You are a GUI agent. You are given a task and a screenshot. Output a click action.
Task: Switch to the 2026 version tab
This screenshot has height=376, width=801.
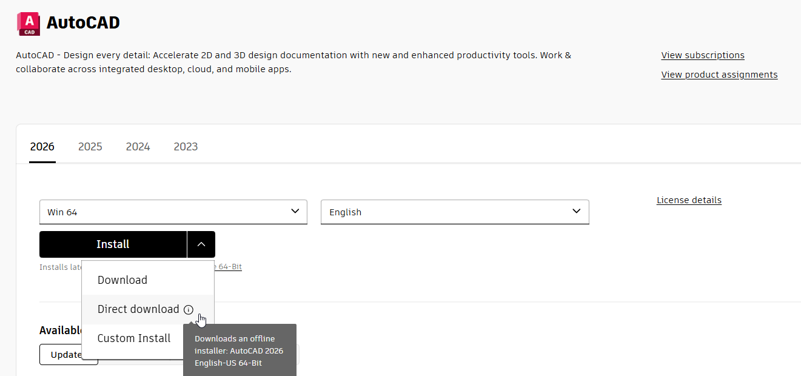pyautogui.click(x=42, y=147)
